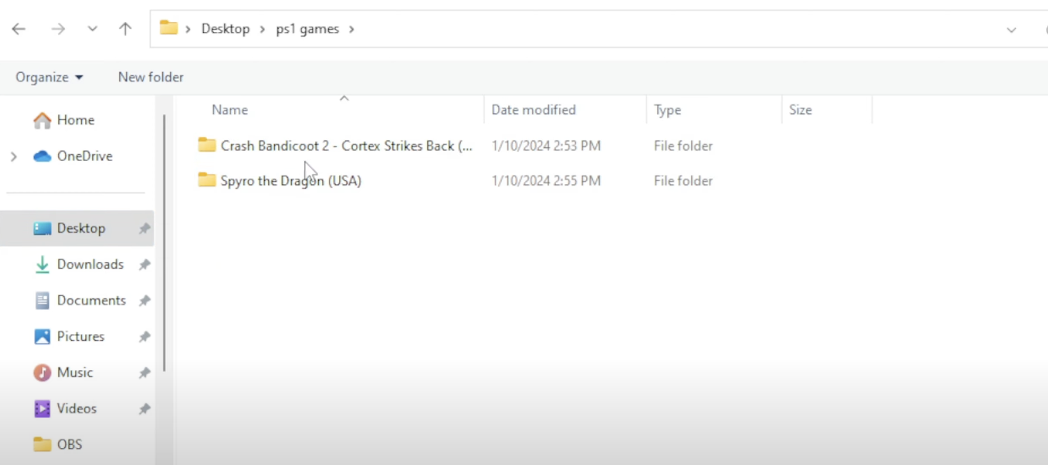Screen dimensions: 1048x465
Task: Expand the OneDrive tree node
Action: 14,156
